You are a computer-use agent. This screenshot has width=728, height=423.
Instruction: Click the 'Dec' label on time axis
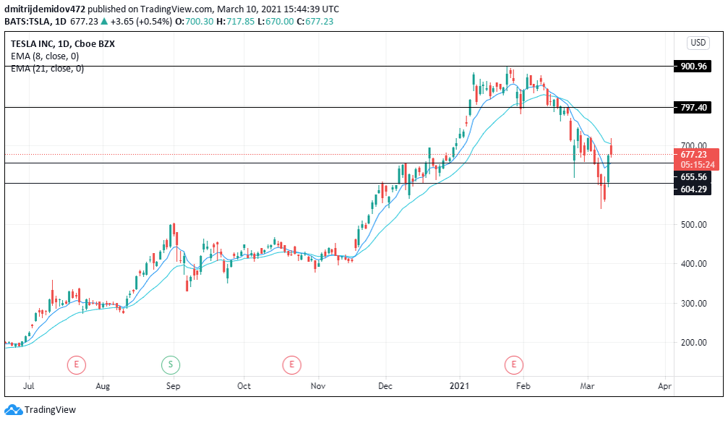point(385,386)
